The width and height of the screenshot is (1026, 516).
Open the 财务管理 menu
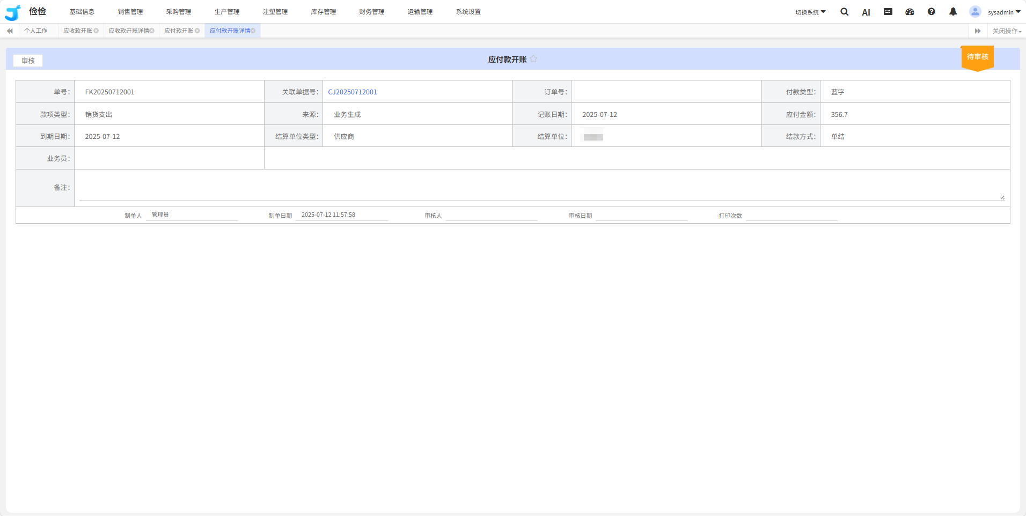(372, 12)
